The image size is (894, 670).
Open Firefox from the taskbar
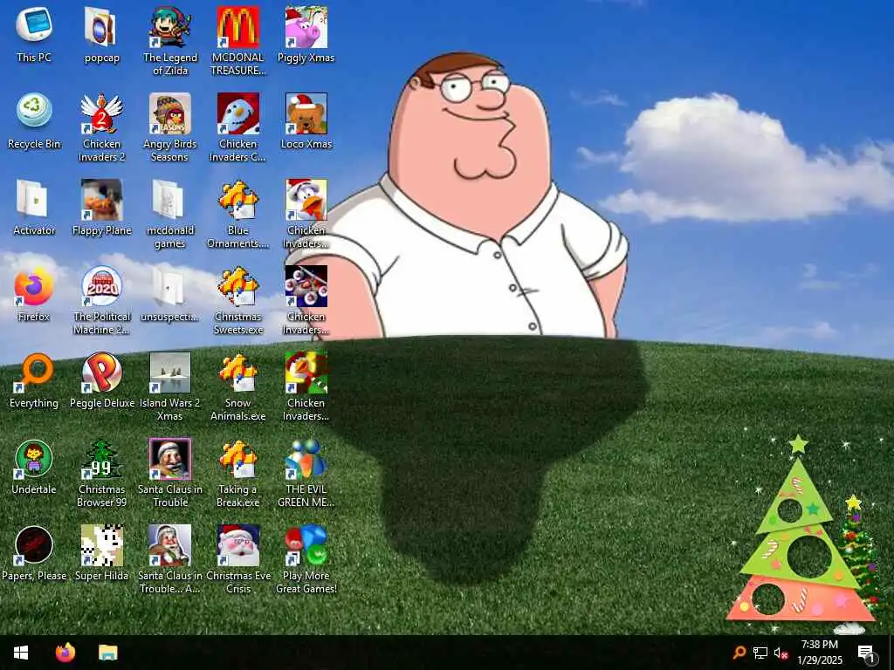pyautogui.click(x=65, y=653)
